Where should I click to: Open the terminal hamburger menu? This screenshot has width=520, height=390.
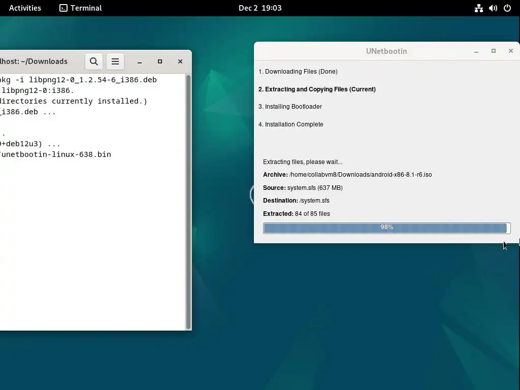[115, 61]
